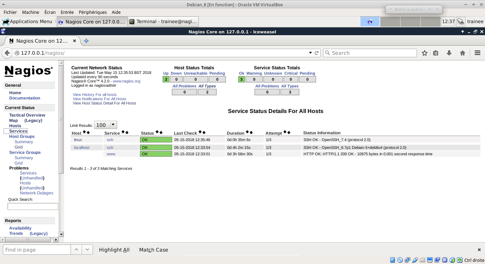
Task: Open the Iceweasel hamburger menu
Action: [x=478, y=53]
